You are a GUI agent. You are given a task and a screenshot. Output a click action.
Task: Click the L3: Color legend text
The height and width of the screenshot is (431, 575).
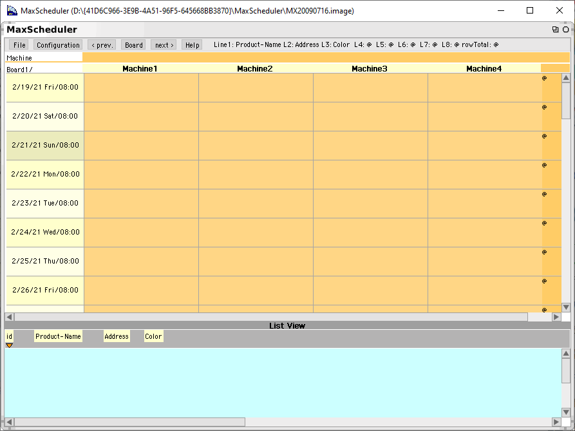click(335, 44)
